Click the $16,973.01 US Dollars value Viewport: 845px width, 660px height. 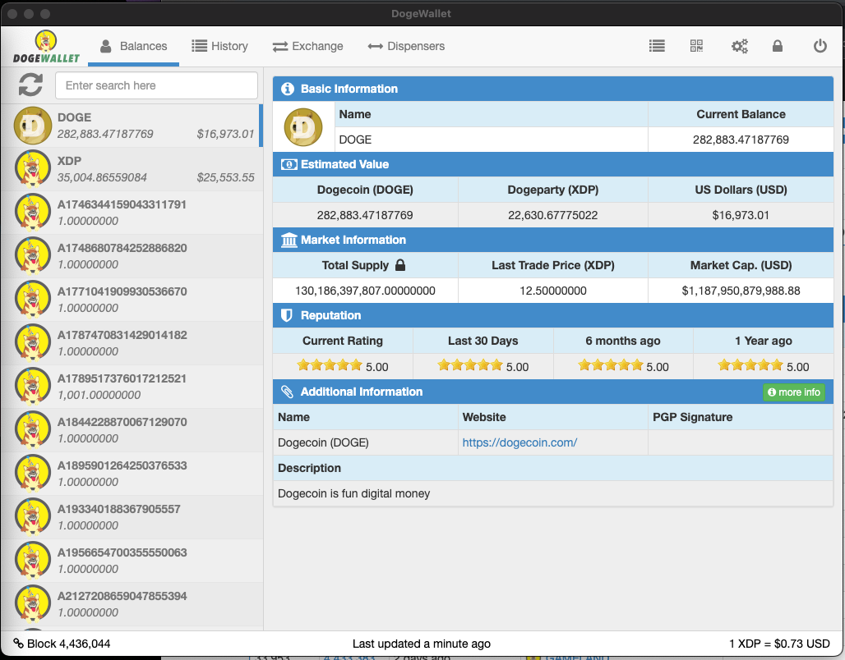[741, 215]
